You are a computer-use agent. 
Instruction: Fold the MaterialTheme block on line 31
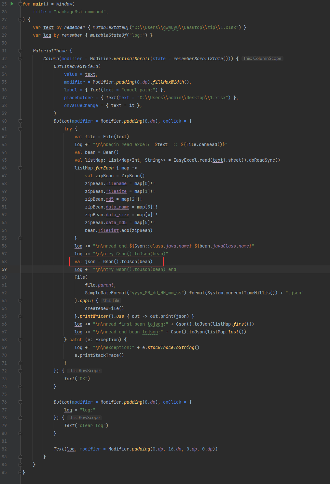pos(20,51)
